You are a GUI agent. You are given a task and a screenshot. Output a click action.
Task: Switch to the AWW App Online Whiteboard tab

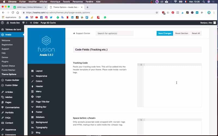pos(30,7)
